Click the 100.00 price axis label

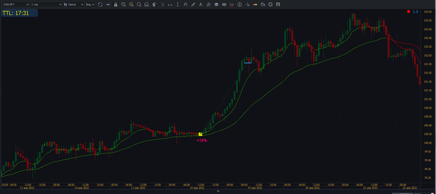click(x=428, y=143)
